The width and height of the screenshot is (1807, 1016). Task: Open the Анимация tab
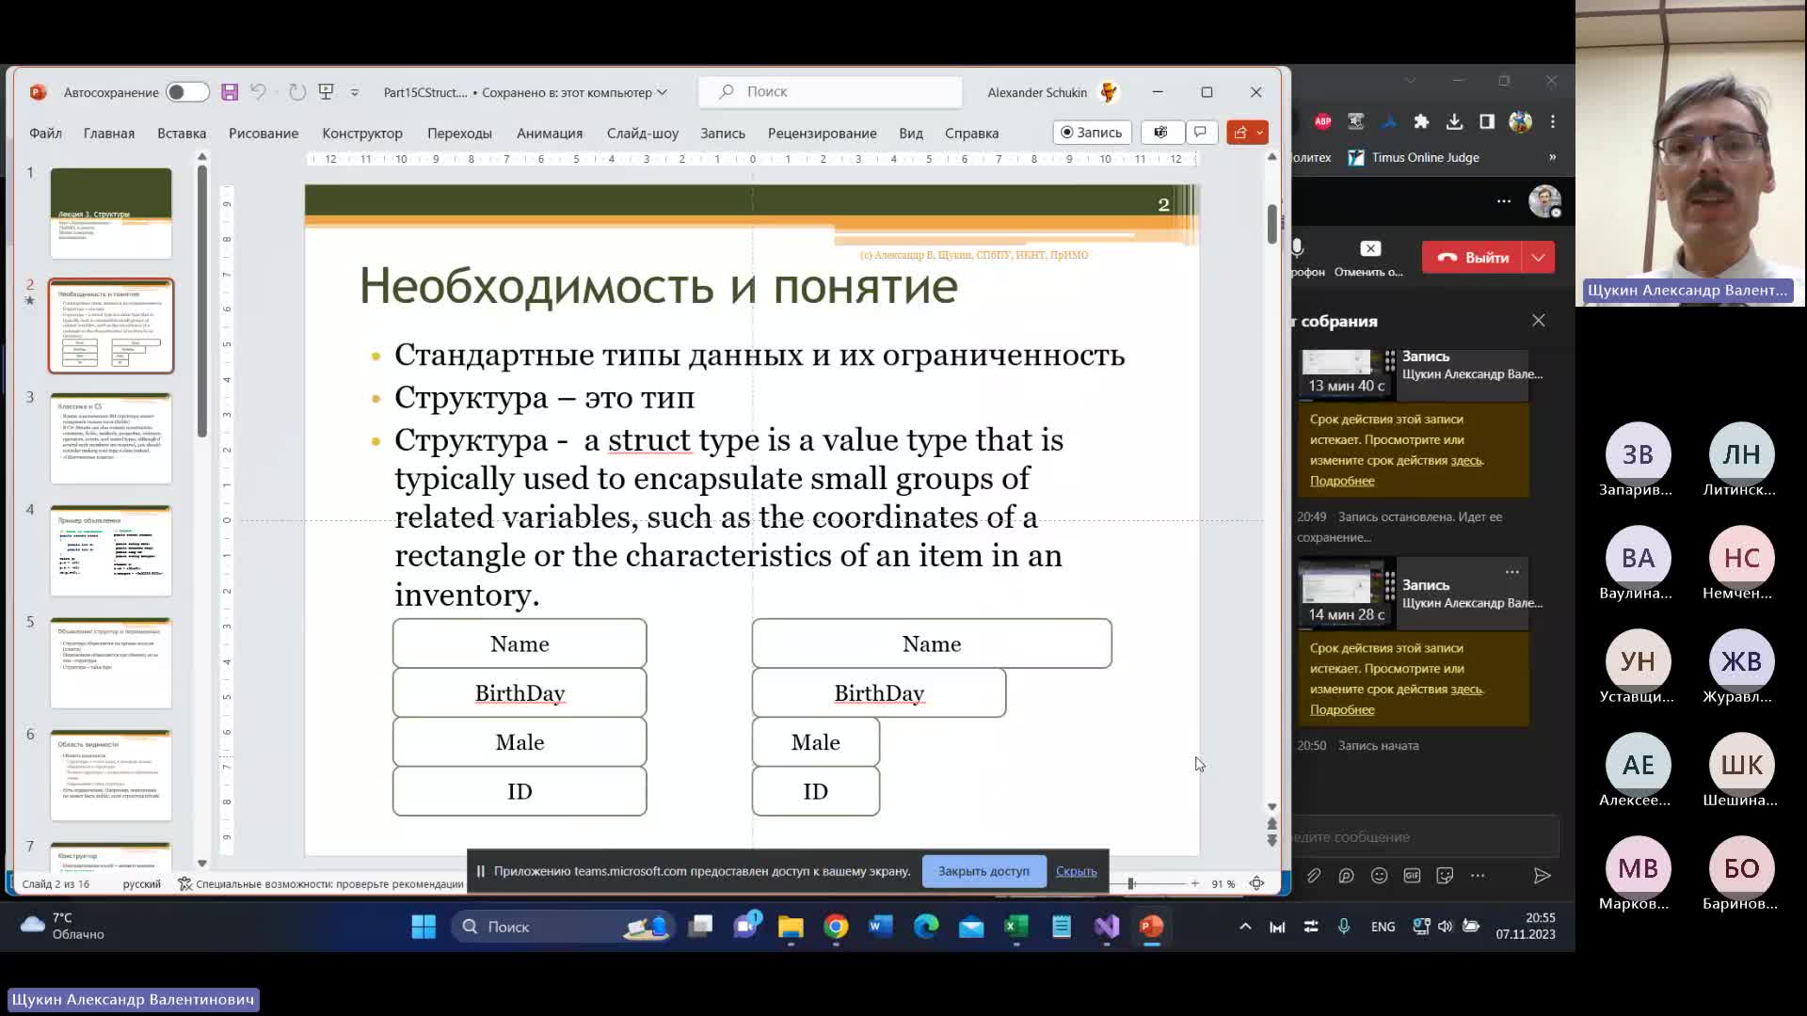550,133
